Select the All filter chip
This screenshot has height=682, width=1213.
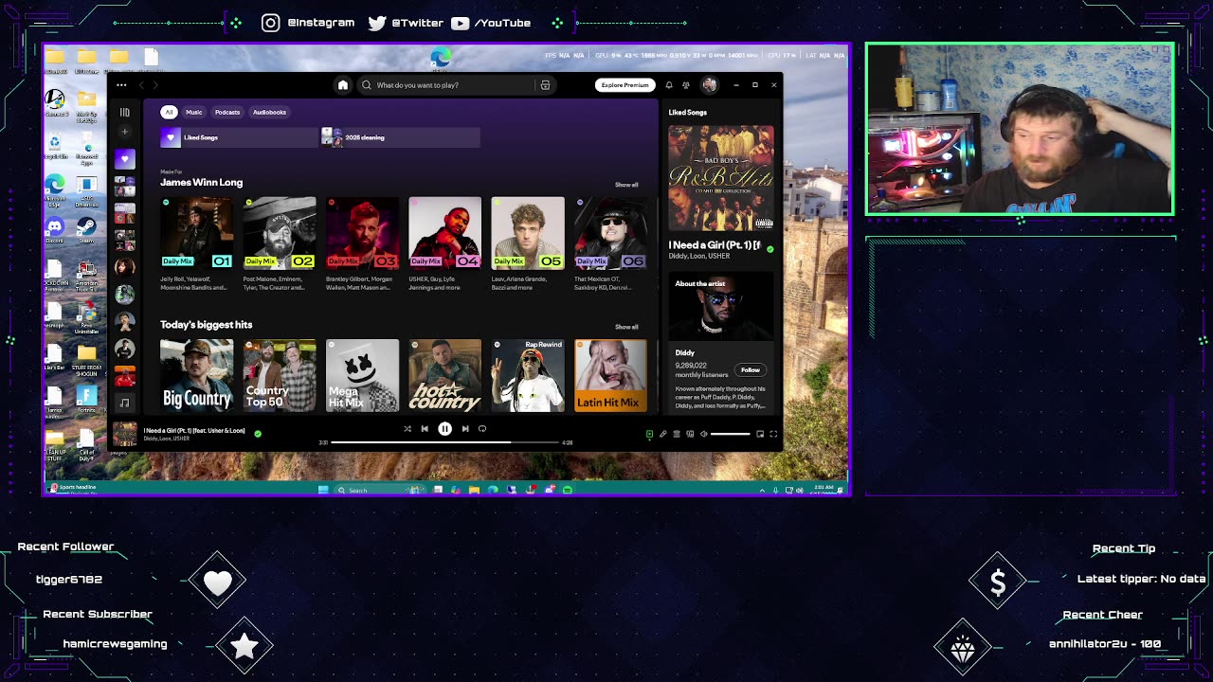(169, 112)
